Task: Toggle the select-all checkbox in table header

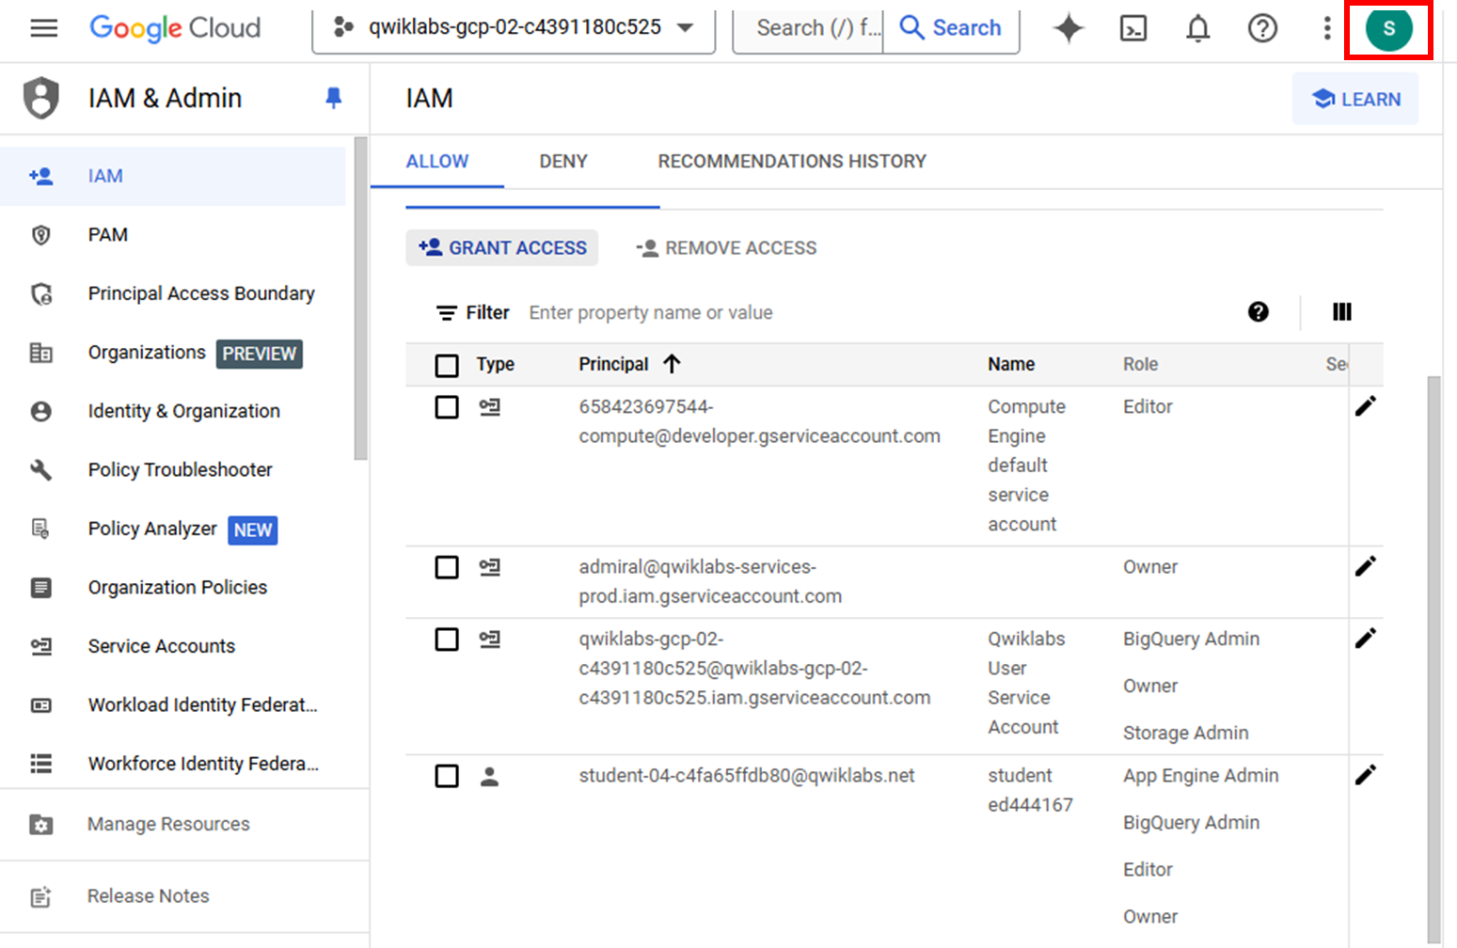Action: tap(447, 365)
